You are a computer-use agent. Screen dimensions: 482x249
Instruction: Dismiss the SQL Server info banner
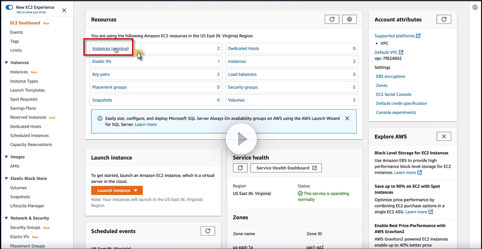point(347,118)
